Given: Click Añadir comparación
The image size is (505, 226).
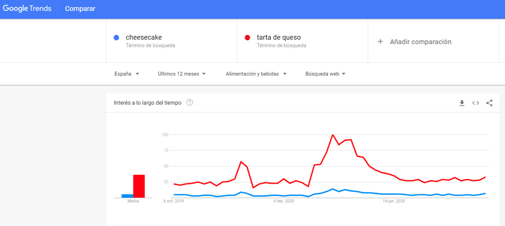Looking at the screenshot, I should (420, 41).
